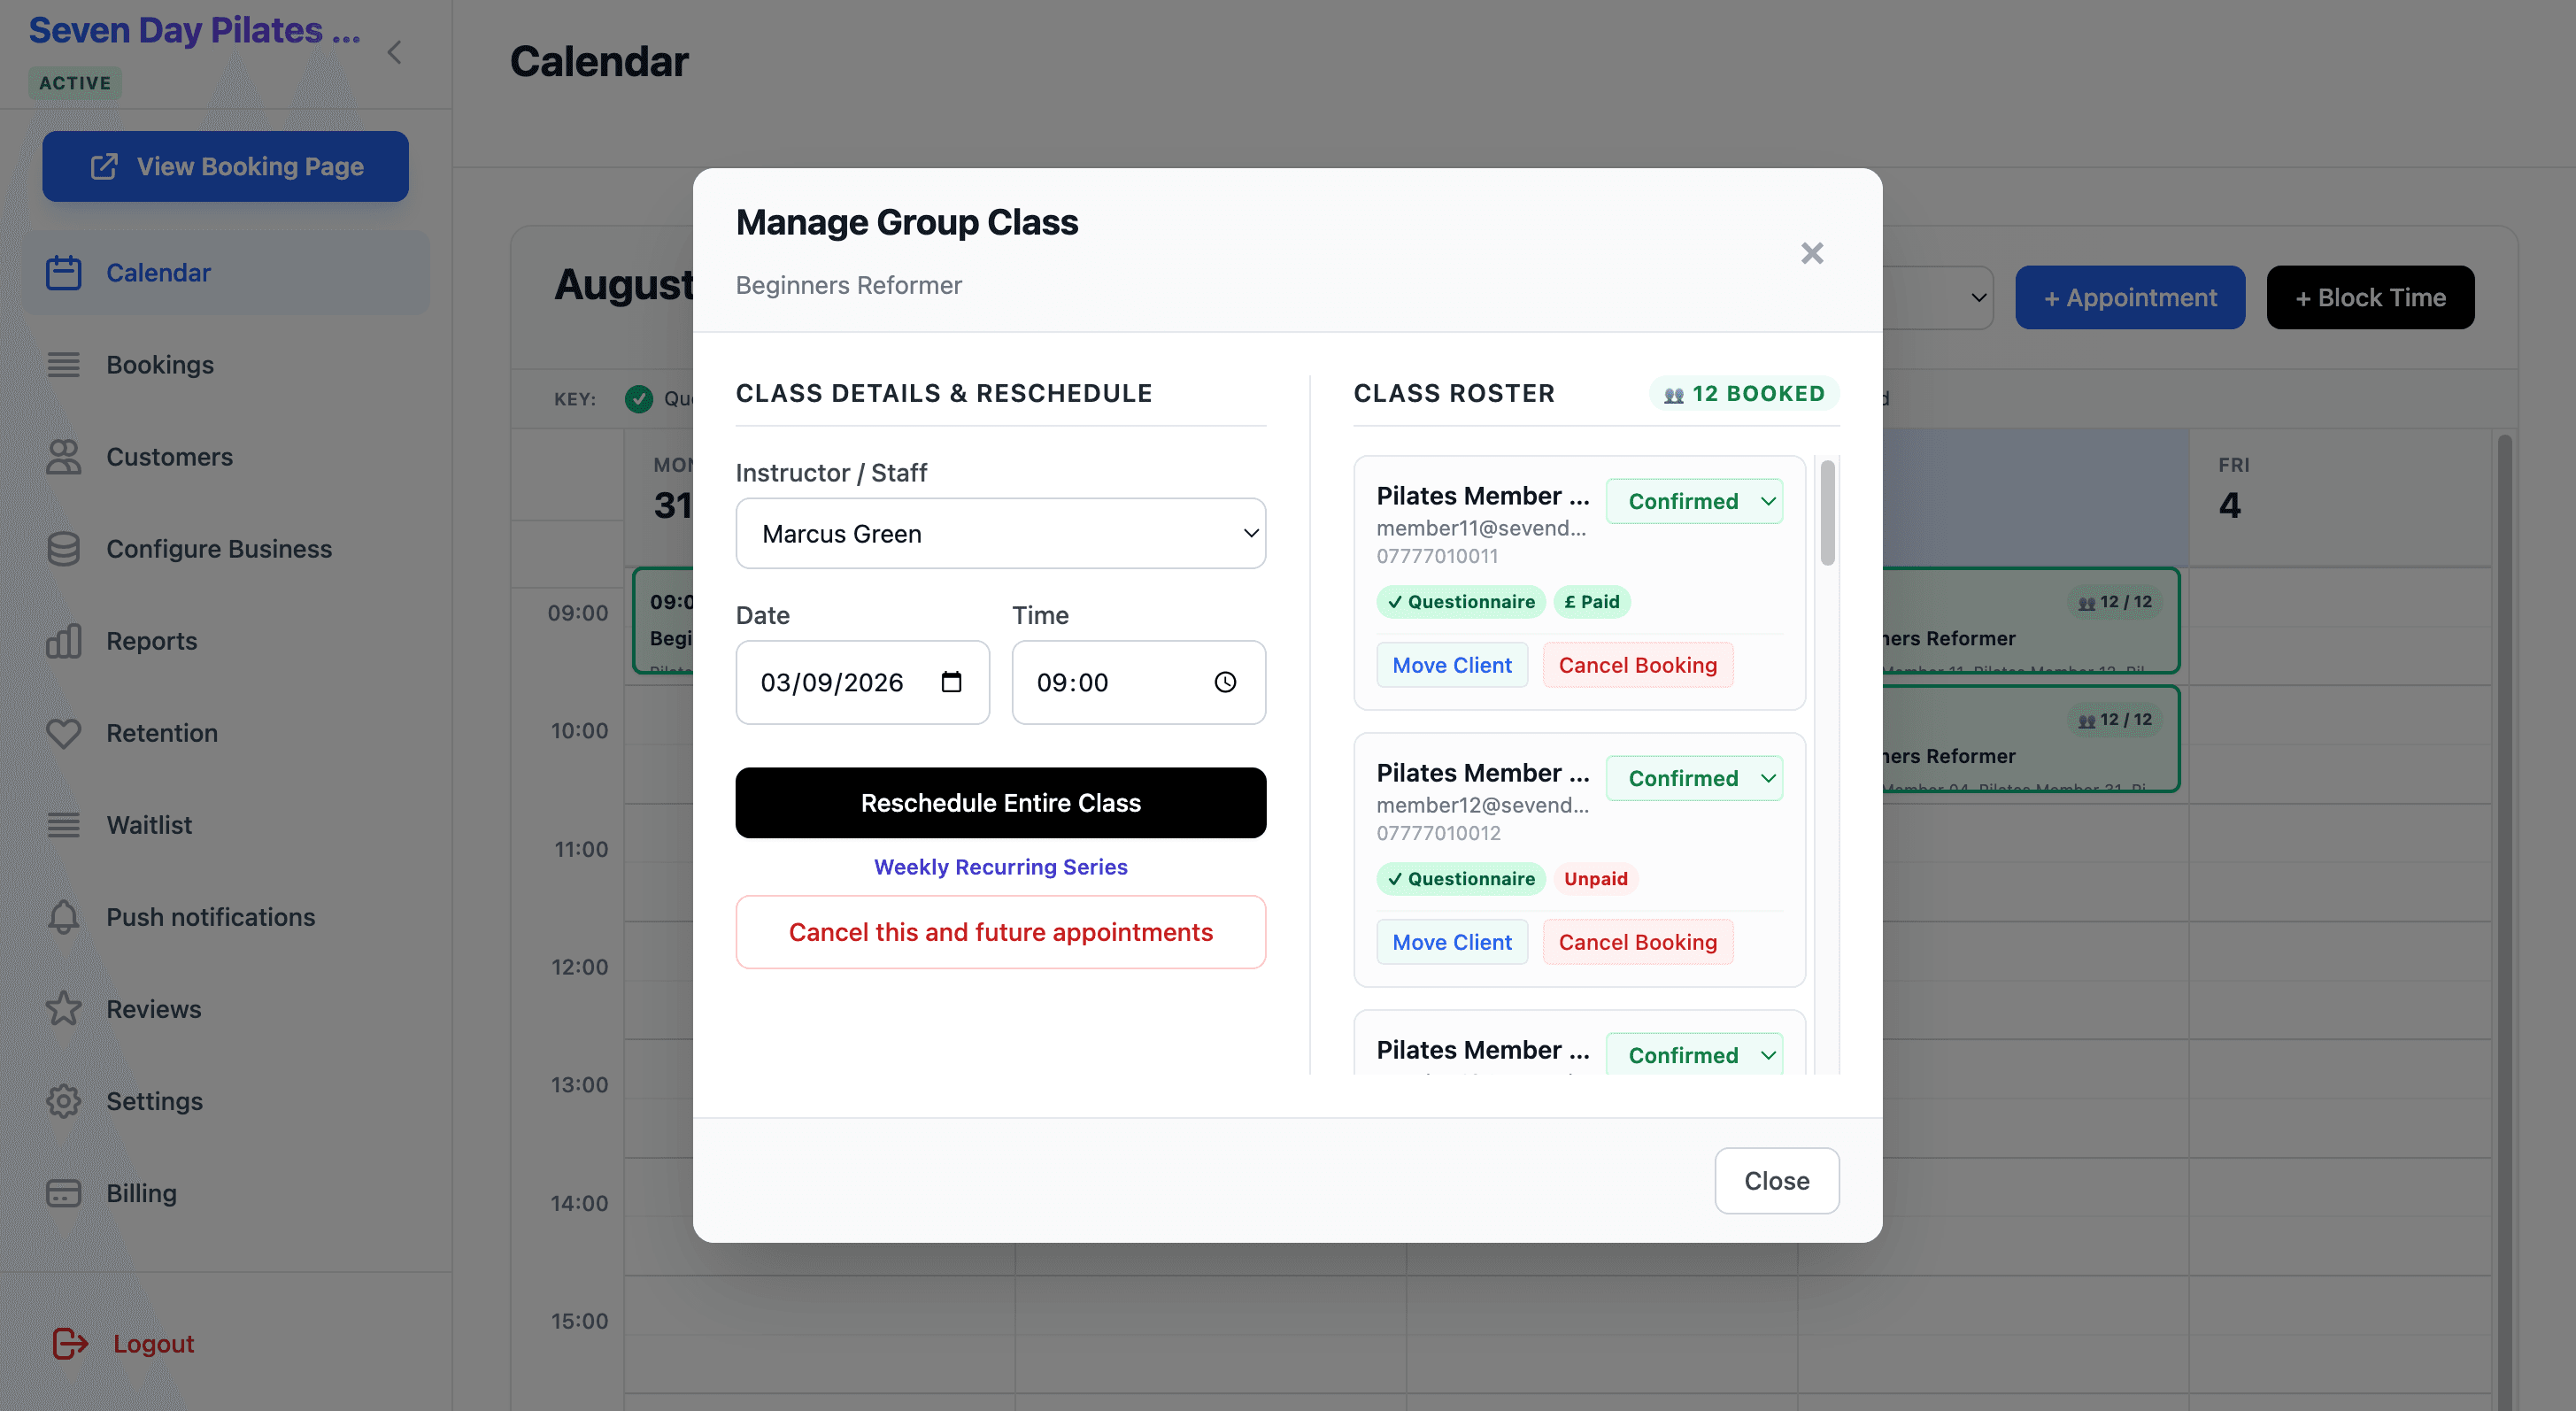Collapse the sidebar with the chevron arrow
The height and width of the screenshot is (1411, 2576).
coord(394,52)
